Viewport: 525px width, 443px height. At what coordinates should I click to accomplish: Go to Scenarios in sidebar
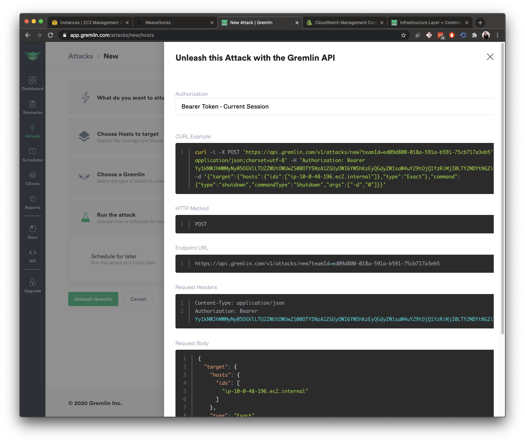(x=33, y=107)
